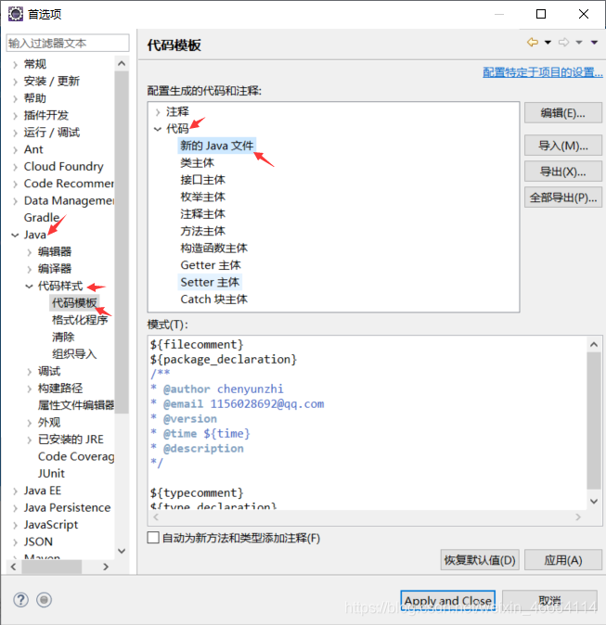This screenshot has height=625, width=606.
Task: Select Cloud Foundry preferences item
Action: point(63,167)
